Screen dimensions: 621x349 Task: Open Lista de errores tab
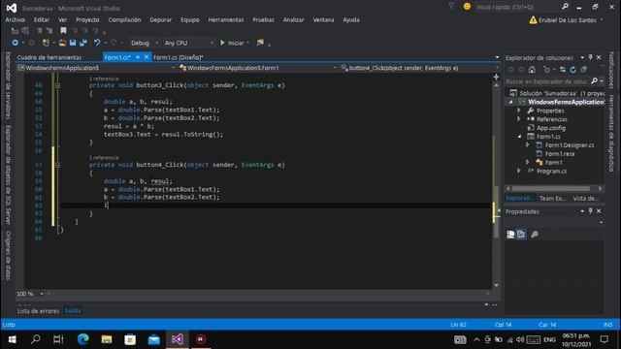(38, 311)
